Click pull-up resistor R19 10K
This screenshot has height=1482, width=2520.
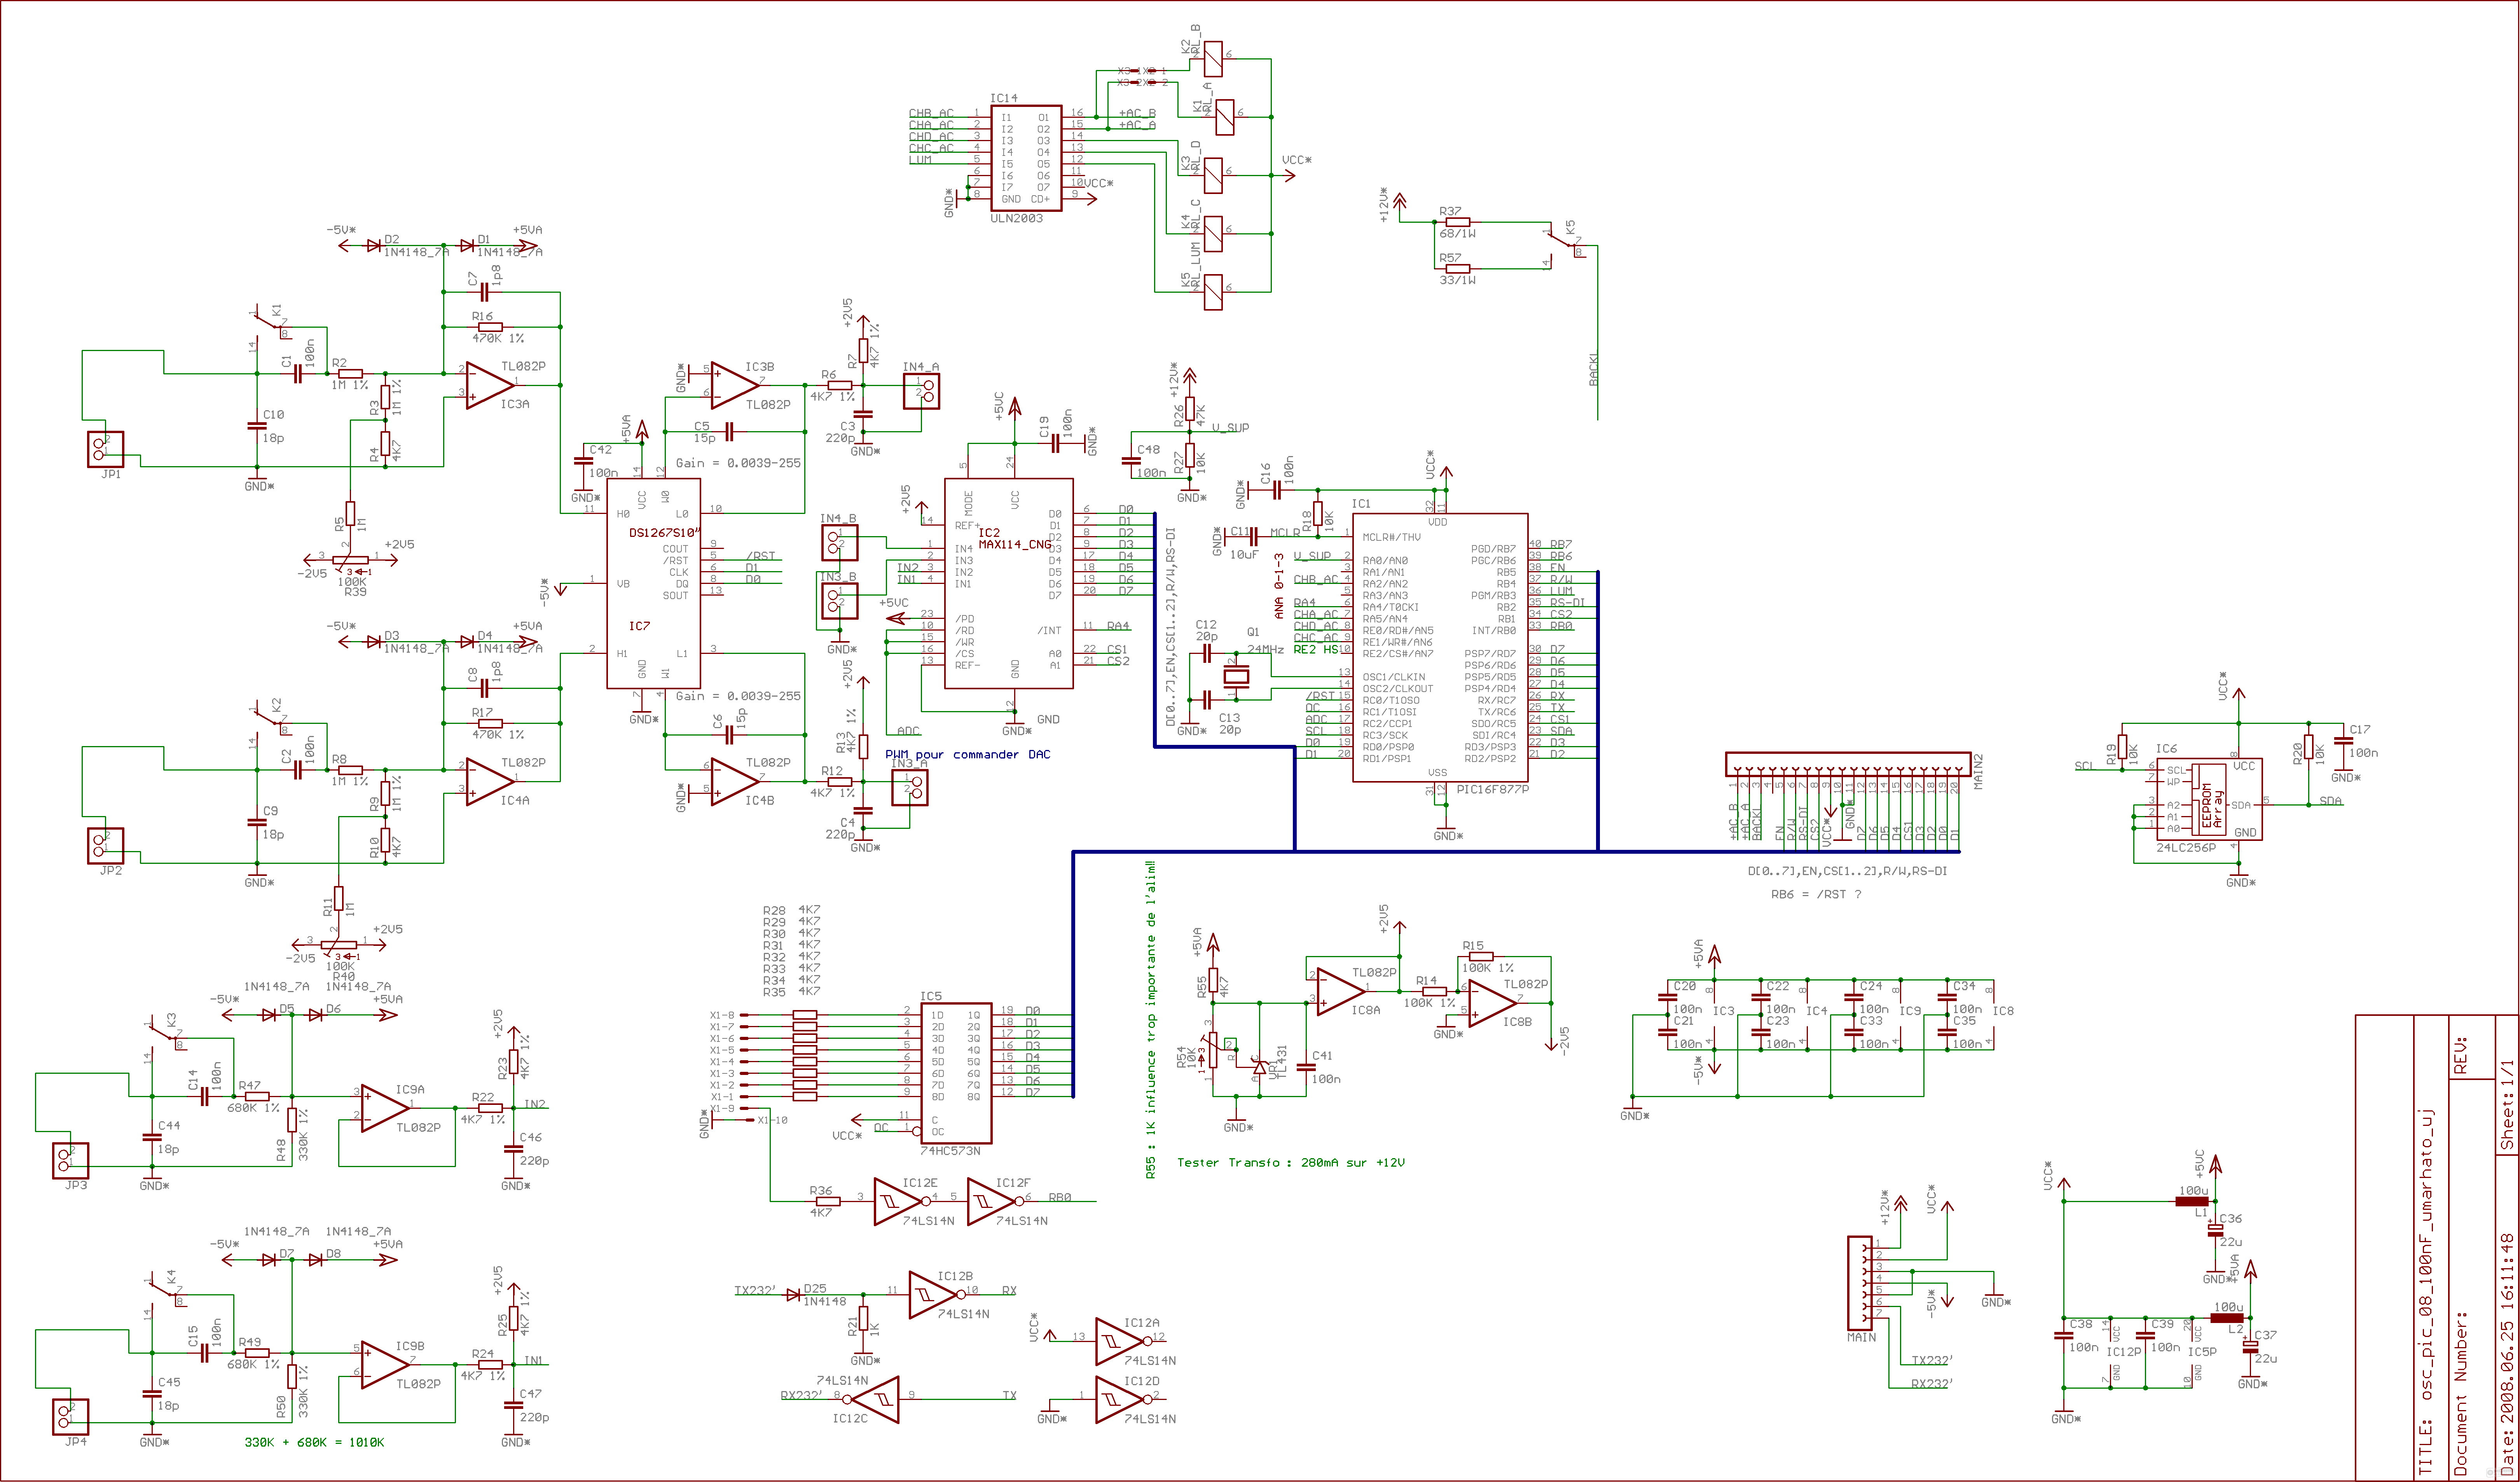[x=2122, y=747]
